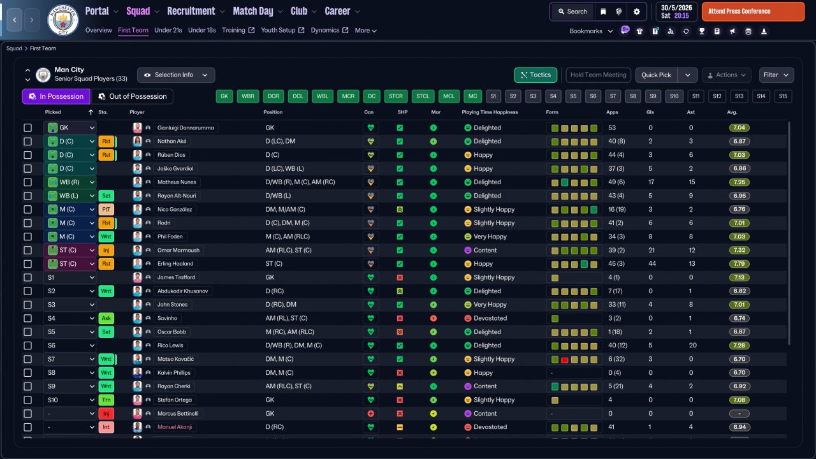
Task: Click the Ask status badge for Savinho
Action: pos(106,318)
